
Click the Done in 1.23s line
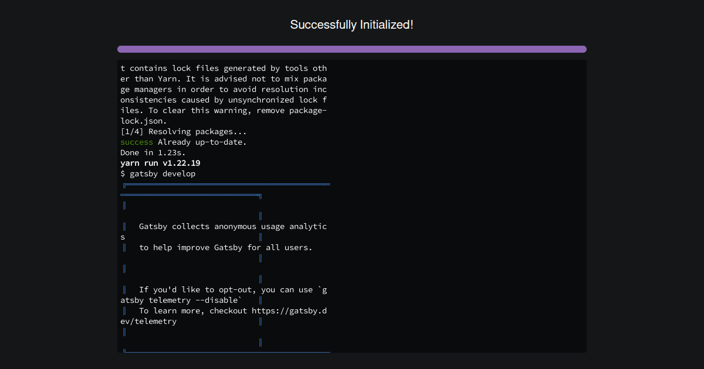pos(151,152)
